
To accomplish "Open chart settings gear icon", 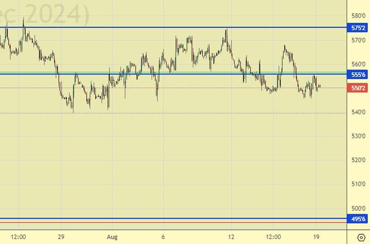I will 361,237.
